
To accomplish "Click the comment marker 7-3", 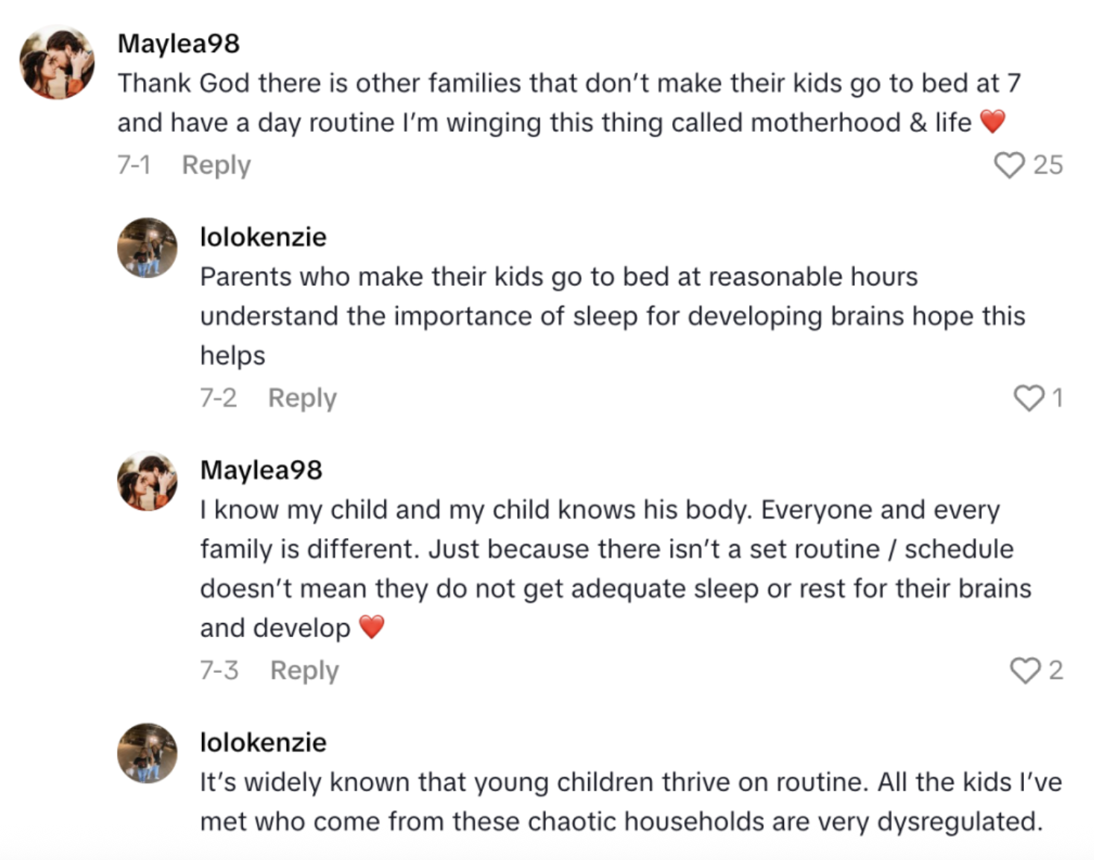I will click(220, 671).
